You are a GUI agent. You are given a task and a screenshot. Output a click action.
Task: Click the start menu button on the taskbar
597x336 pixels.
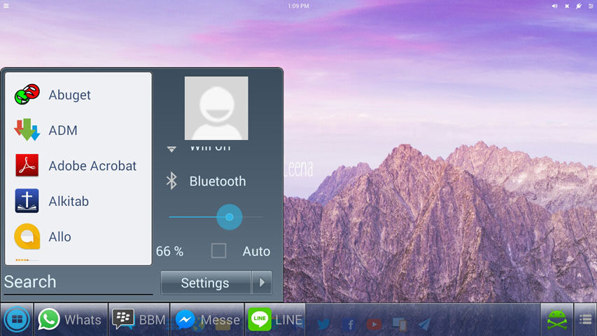click(17, 319)
